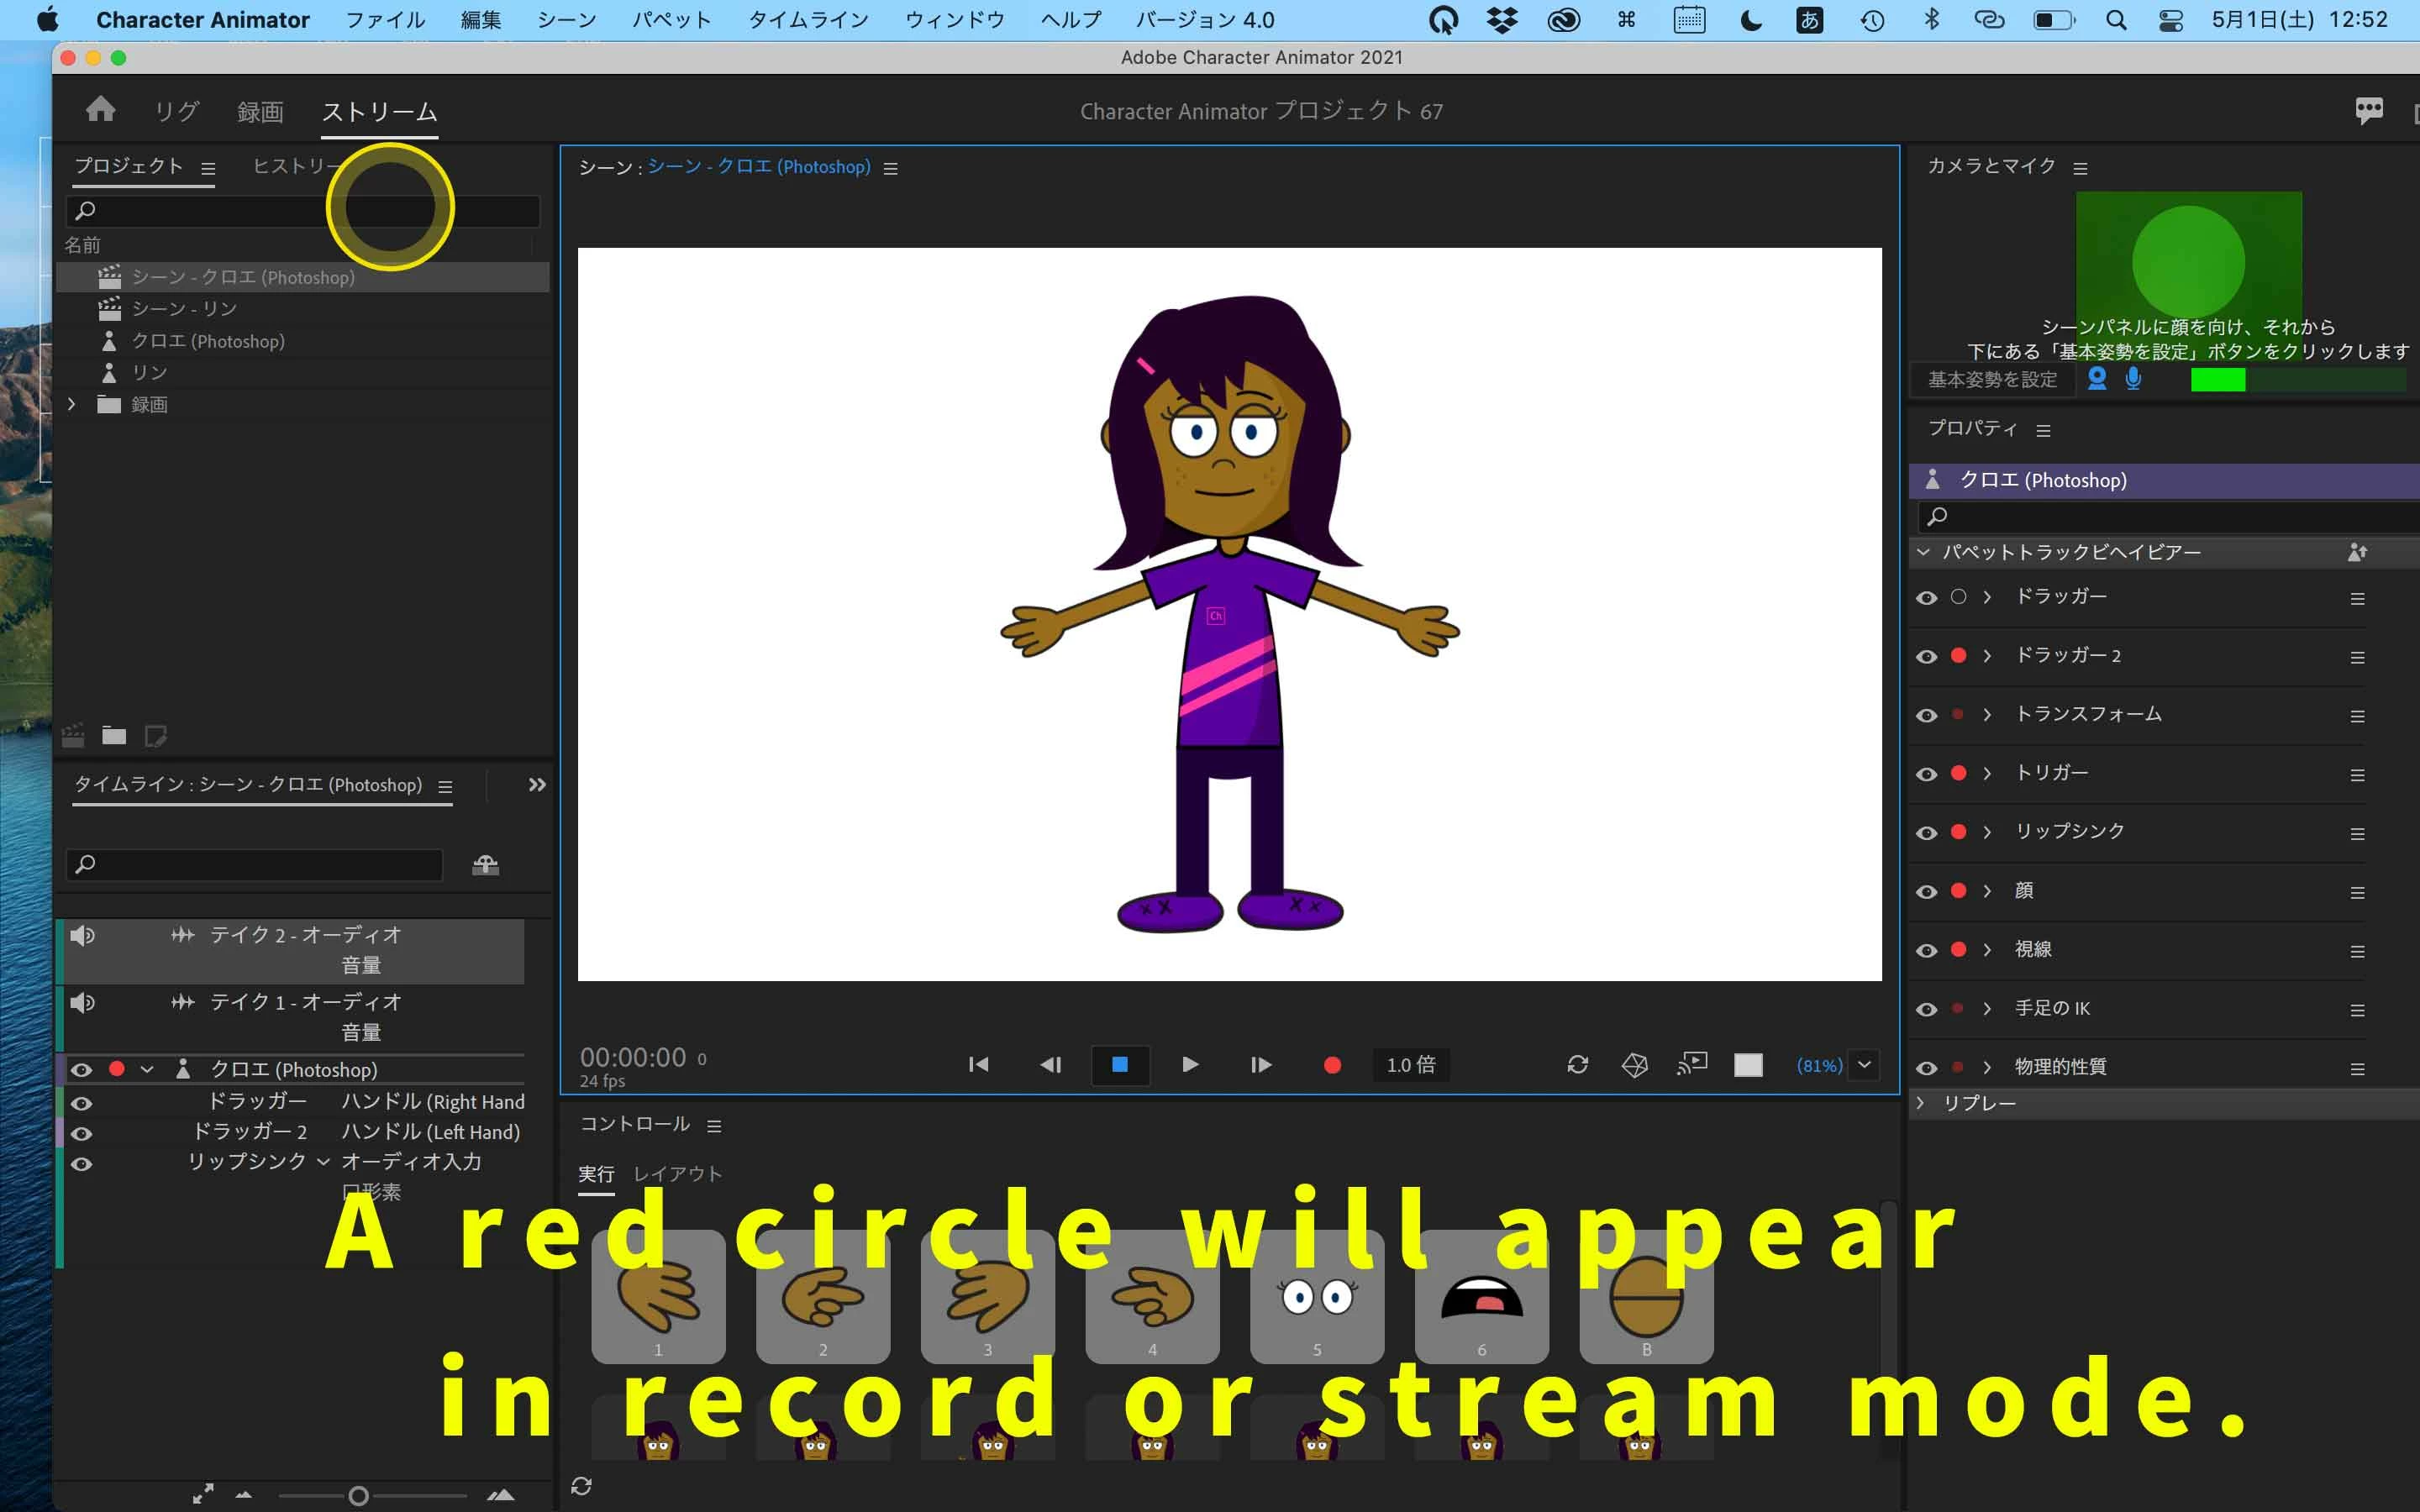
Task: Click trigger thumbnail number 5 with eyes
Action: pos(1316,1297)
